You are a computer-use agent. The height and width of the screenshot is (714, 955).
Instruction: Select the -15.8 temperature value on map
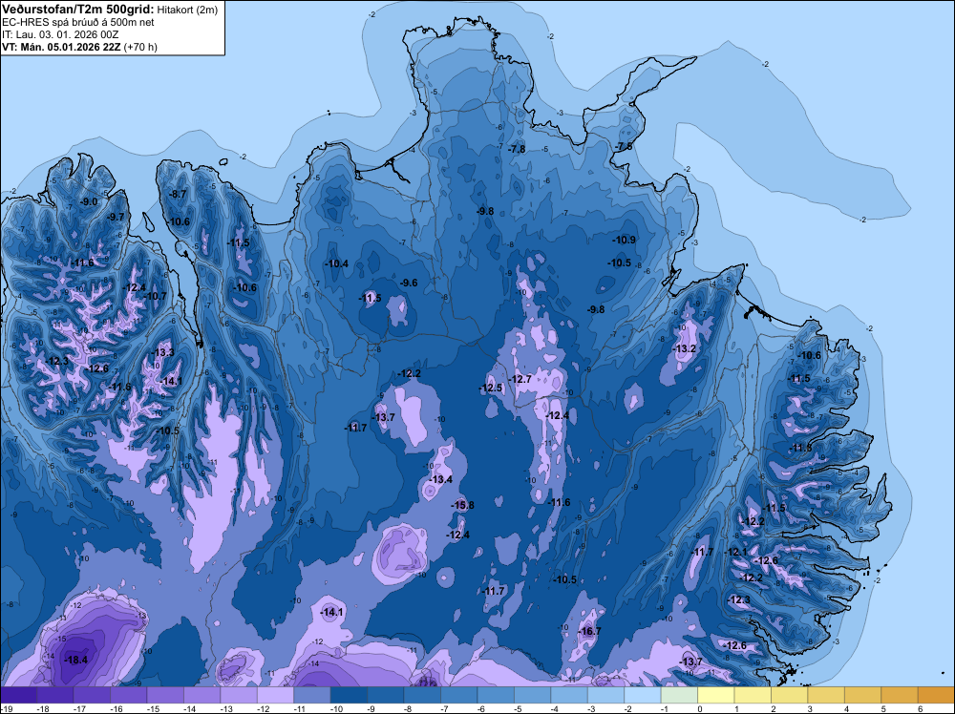pyautogui.click(x=463, y=505)
